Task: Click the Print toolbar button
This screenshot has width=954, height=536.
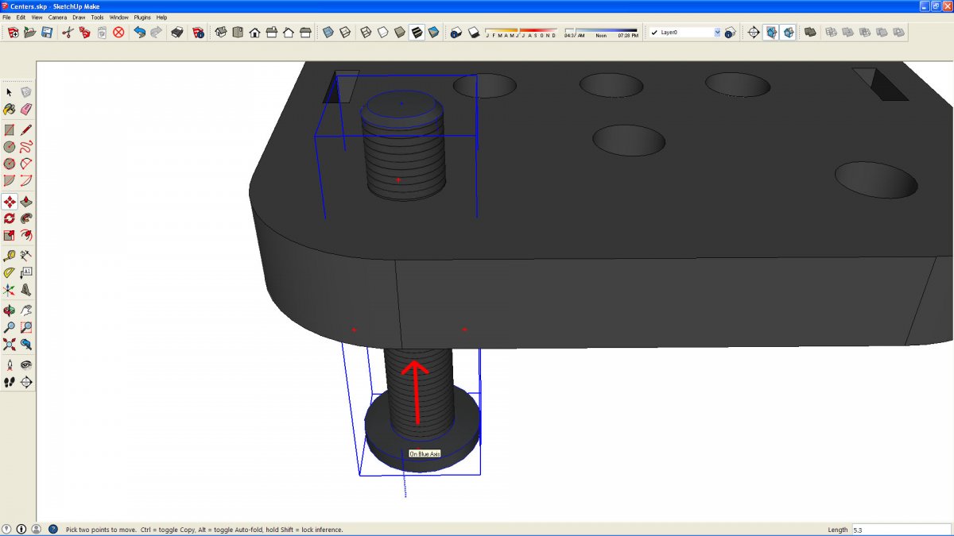Action: [178, 33]
